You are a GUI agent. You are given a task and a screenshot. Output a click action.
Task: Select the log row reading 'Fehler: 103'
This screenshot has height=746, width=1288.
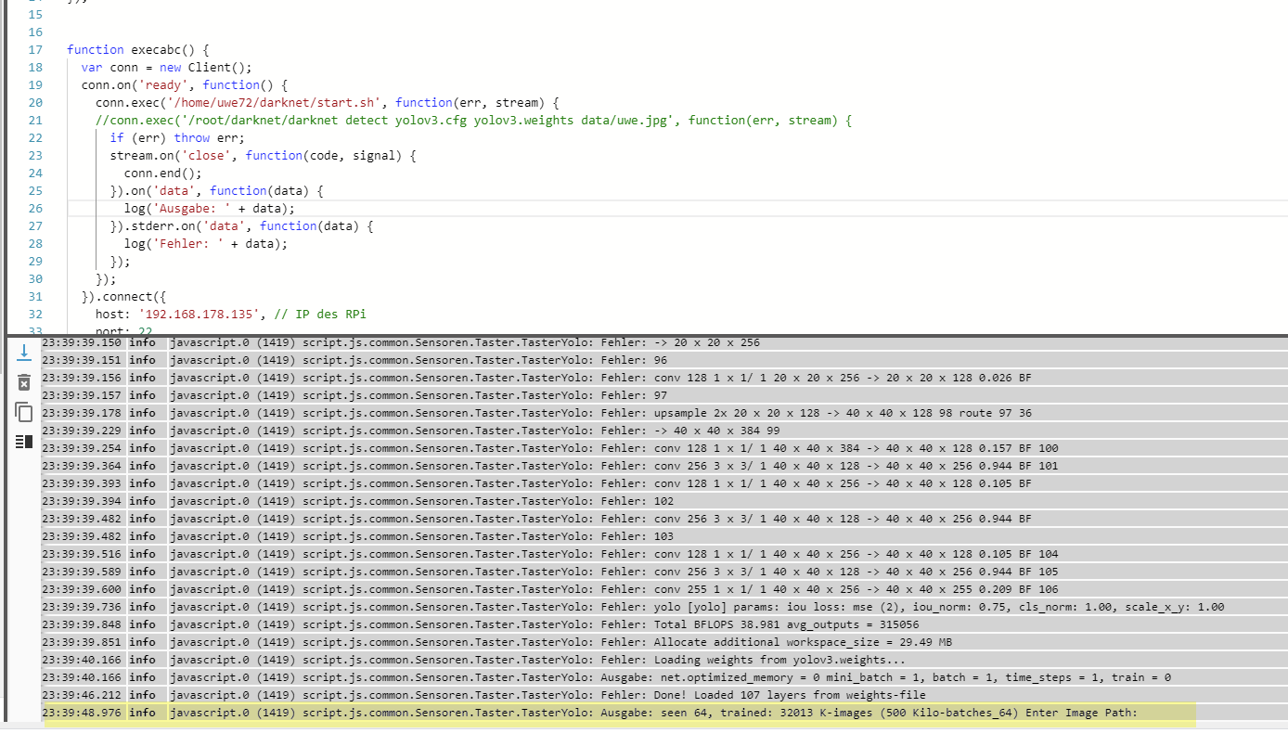pyautogui.click(x=663, y=536)
